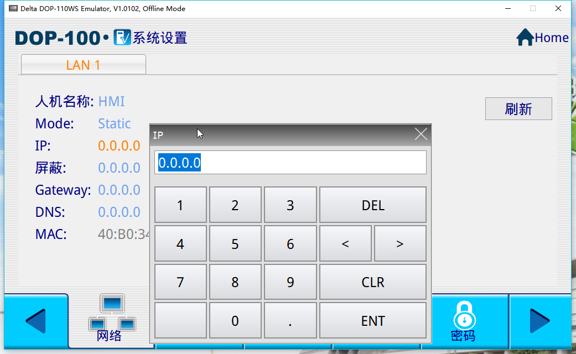Confirm entry with ENT key
This screenshot has width=576, height=354.
(372, 321)
